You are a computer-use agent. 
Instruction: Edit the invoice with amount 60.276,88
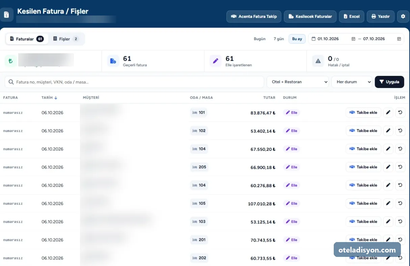point(388,185)
